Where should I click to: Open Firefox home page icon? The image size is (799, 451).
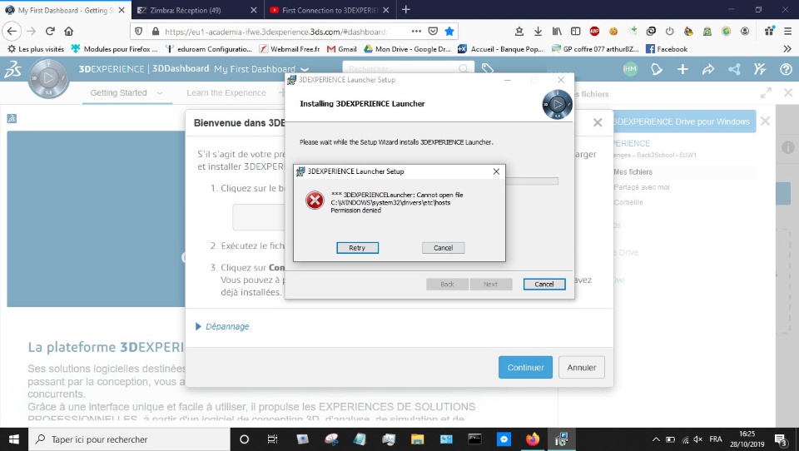(x=69, y=31)
